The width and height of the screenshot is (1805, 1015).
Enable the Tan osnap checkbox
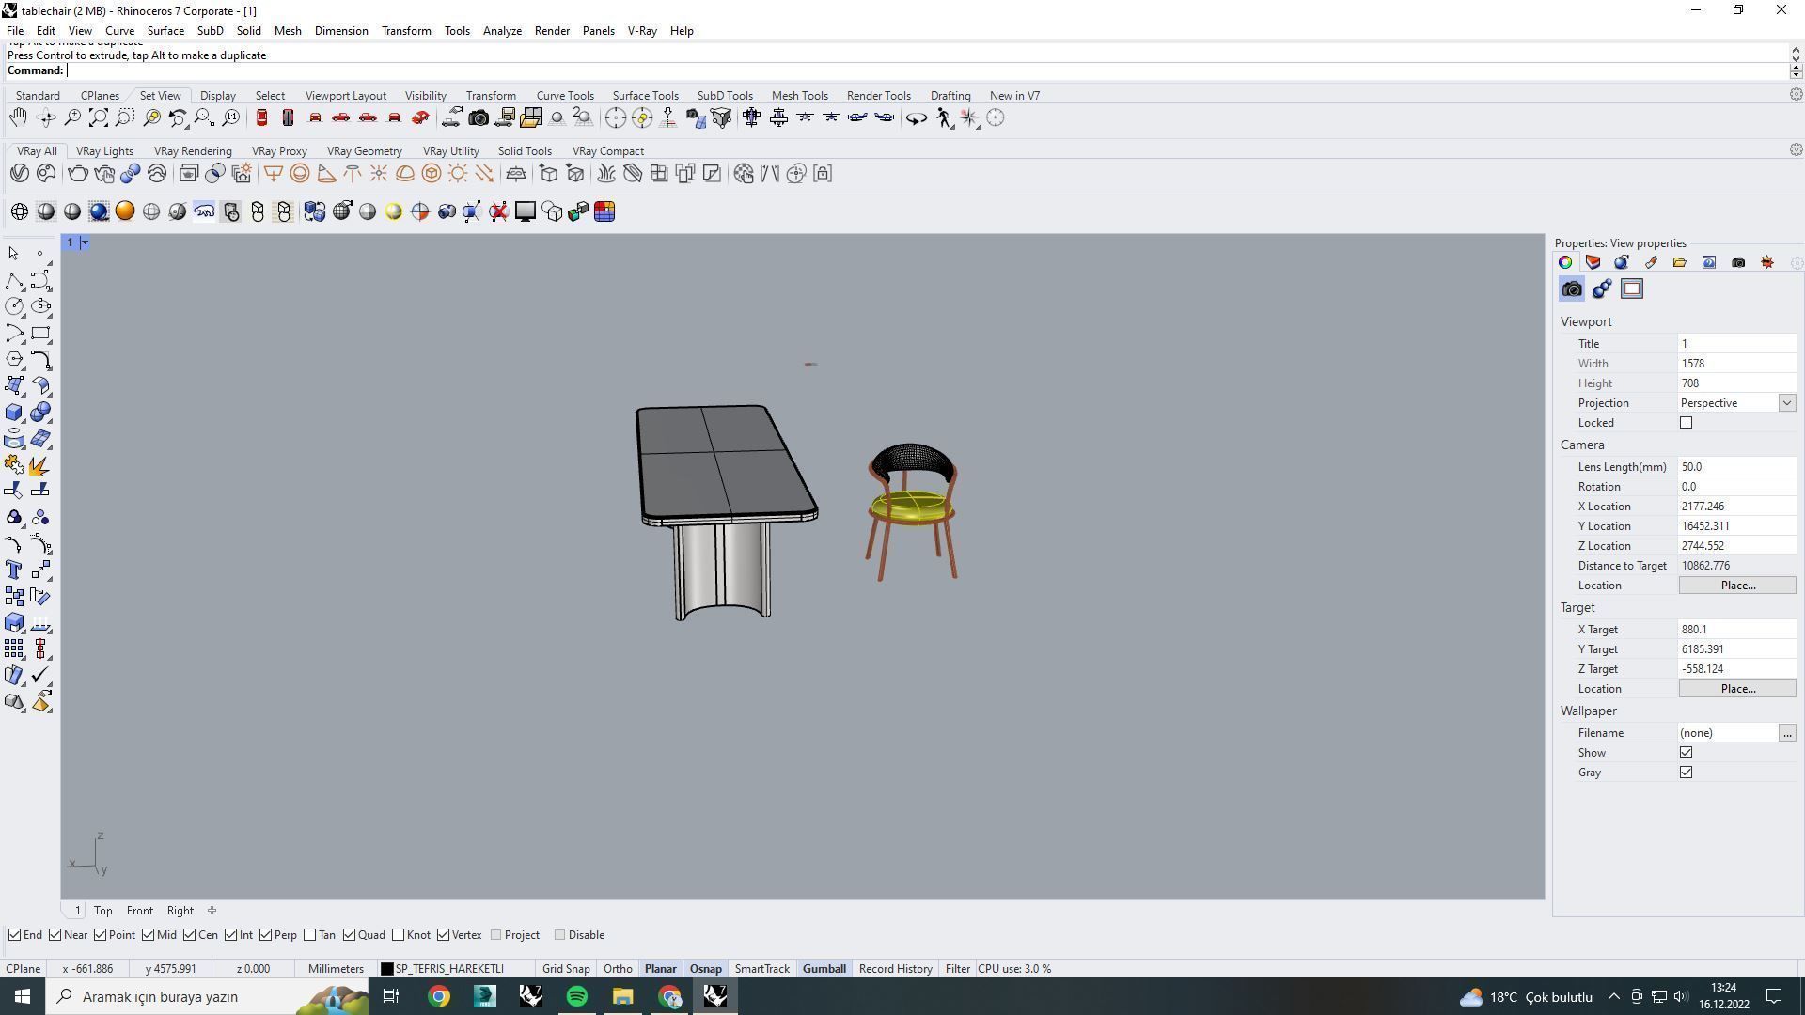tap(310, 935)
